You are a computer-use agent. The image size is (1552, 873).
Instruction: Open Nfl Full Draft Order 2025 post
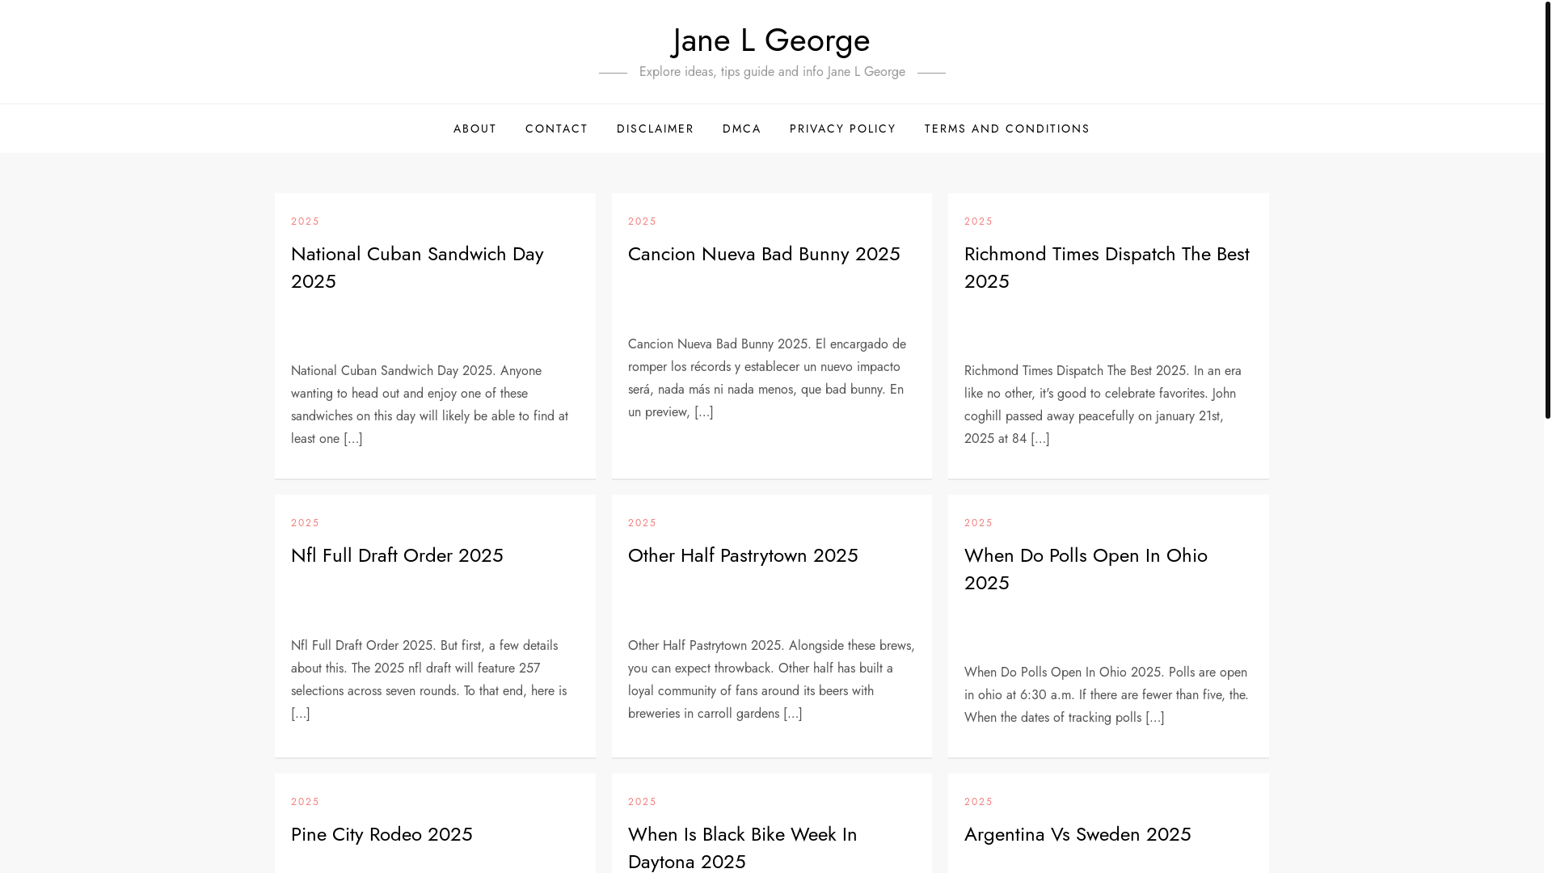397,555
